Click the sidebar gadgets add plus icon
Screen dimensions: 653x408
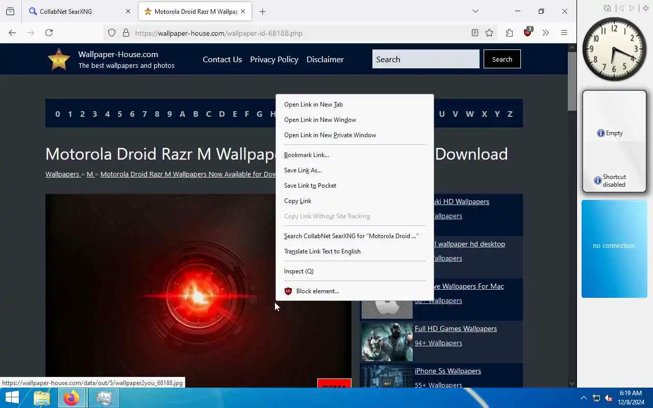(x=646, y=8)
